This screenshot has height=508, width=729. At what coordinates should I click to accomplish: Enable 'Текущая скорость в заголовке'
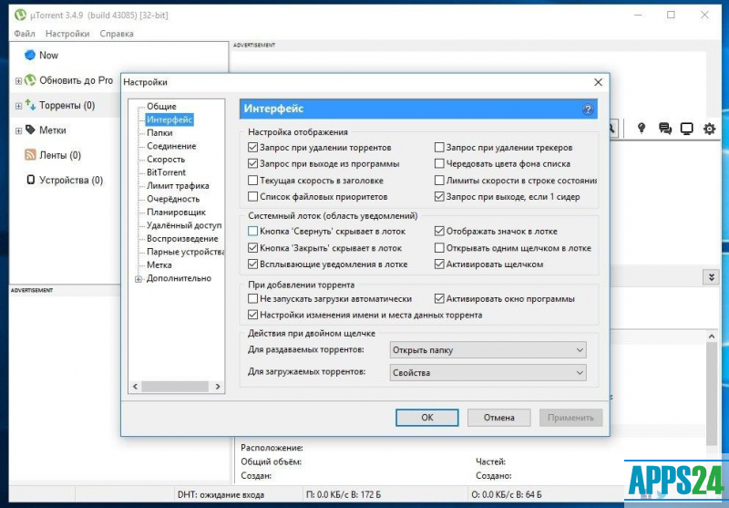[252, 180]
